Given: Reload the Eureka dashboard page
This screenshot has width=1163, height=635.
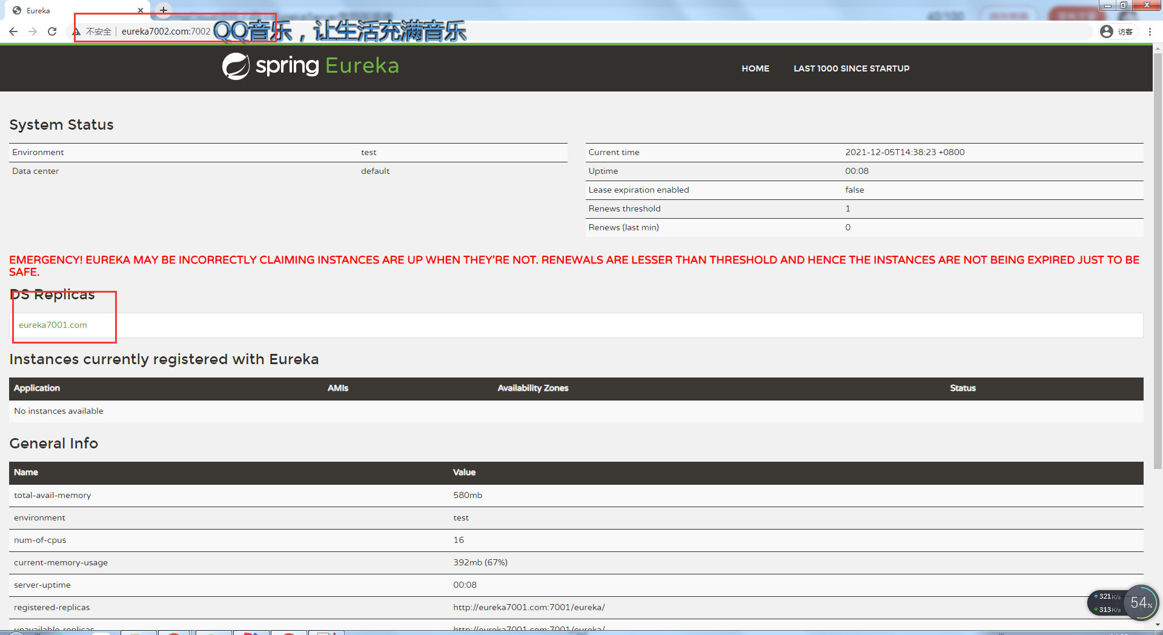Looking at the screenshot, I should [x=52, y=32].
